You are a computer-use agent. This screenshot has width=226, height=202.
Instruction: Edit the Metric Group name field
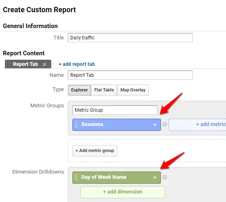115,110
